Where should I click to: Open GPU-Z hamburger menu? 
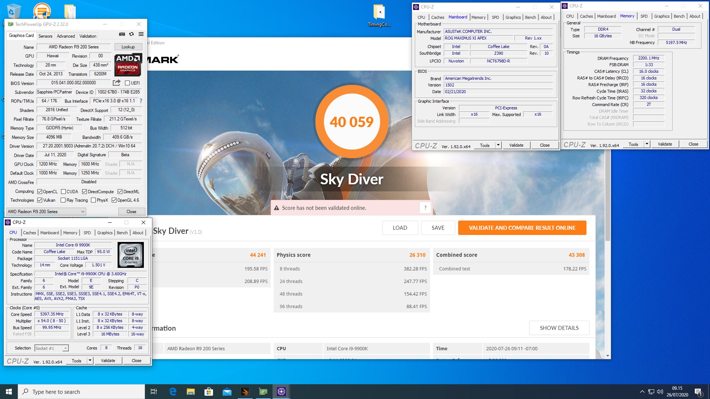pos(141,34)
